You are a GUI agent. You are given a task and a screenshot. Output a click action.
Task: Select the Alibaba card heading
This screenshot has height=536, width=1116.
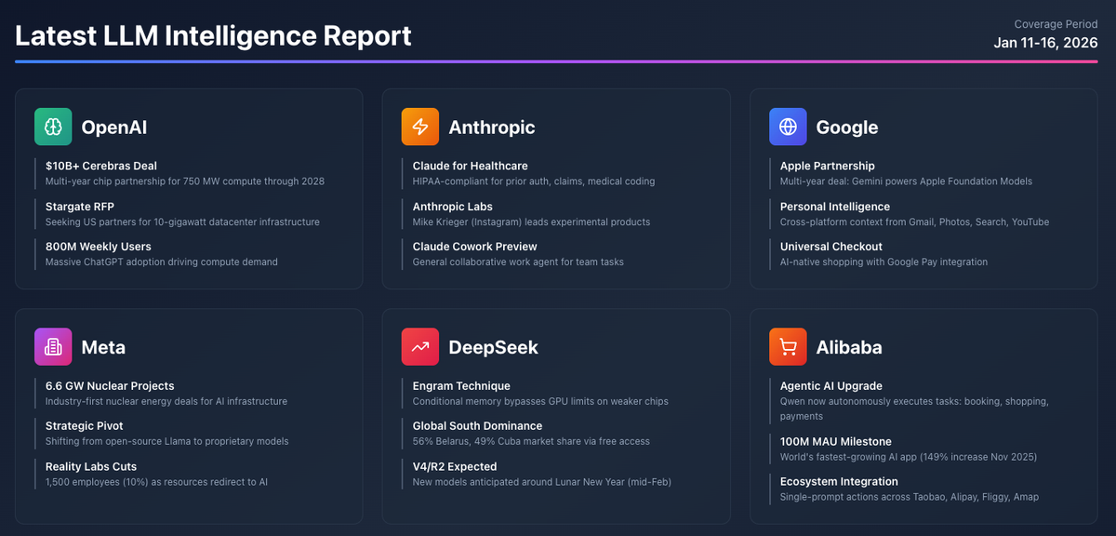click(849, 347)
